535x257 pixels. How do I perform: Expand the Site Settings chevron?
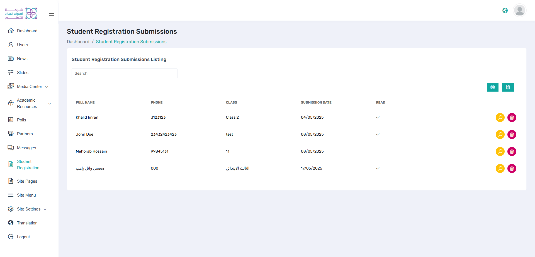(45, 209)
